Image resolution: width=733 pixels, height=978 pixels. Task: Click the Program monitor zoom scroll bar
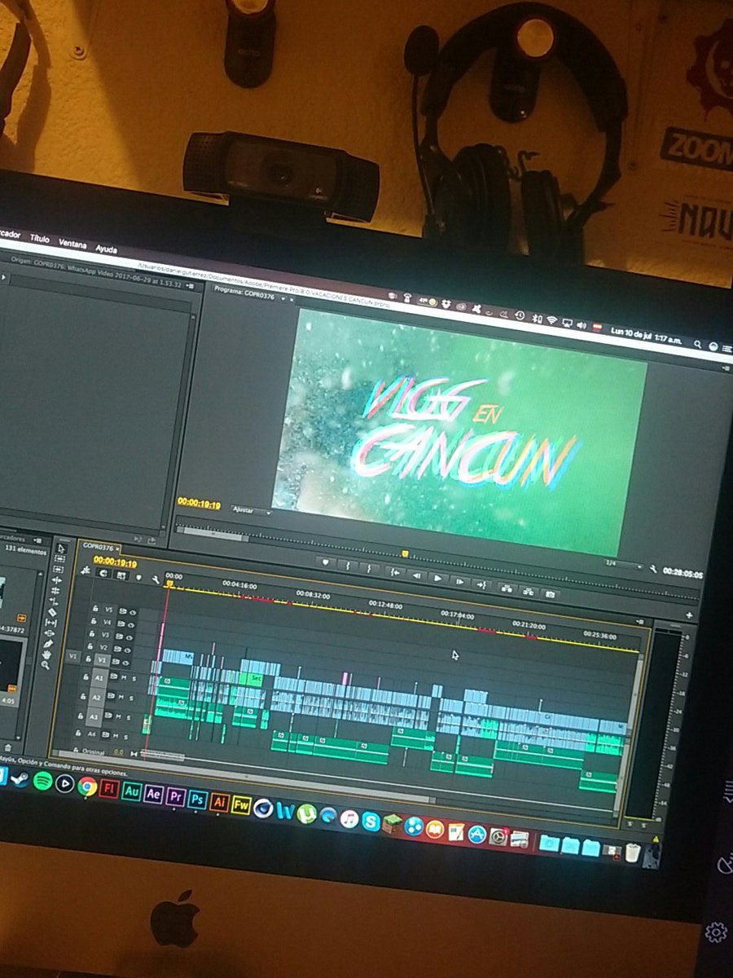213,535
